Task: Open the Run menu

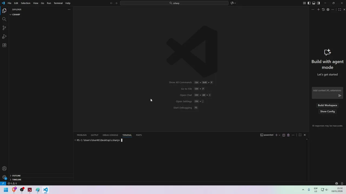Action: coord(49,3)
